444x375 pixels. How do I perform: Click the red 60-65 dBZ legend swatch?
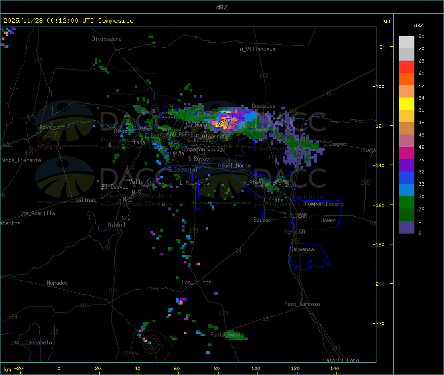[x=407, y=67]
